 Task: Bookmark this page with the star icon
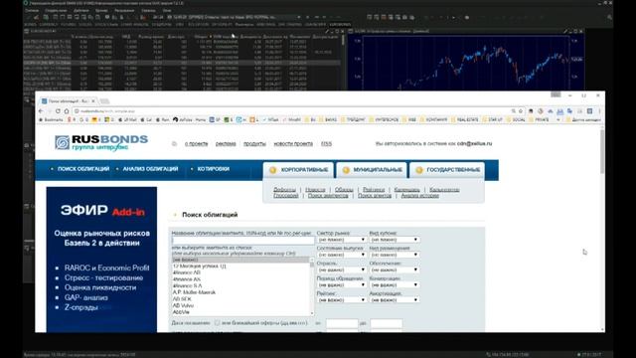click(521, 110)
